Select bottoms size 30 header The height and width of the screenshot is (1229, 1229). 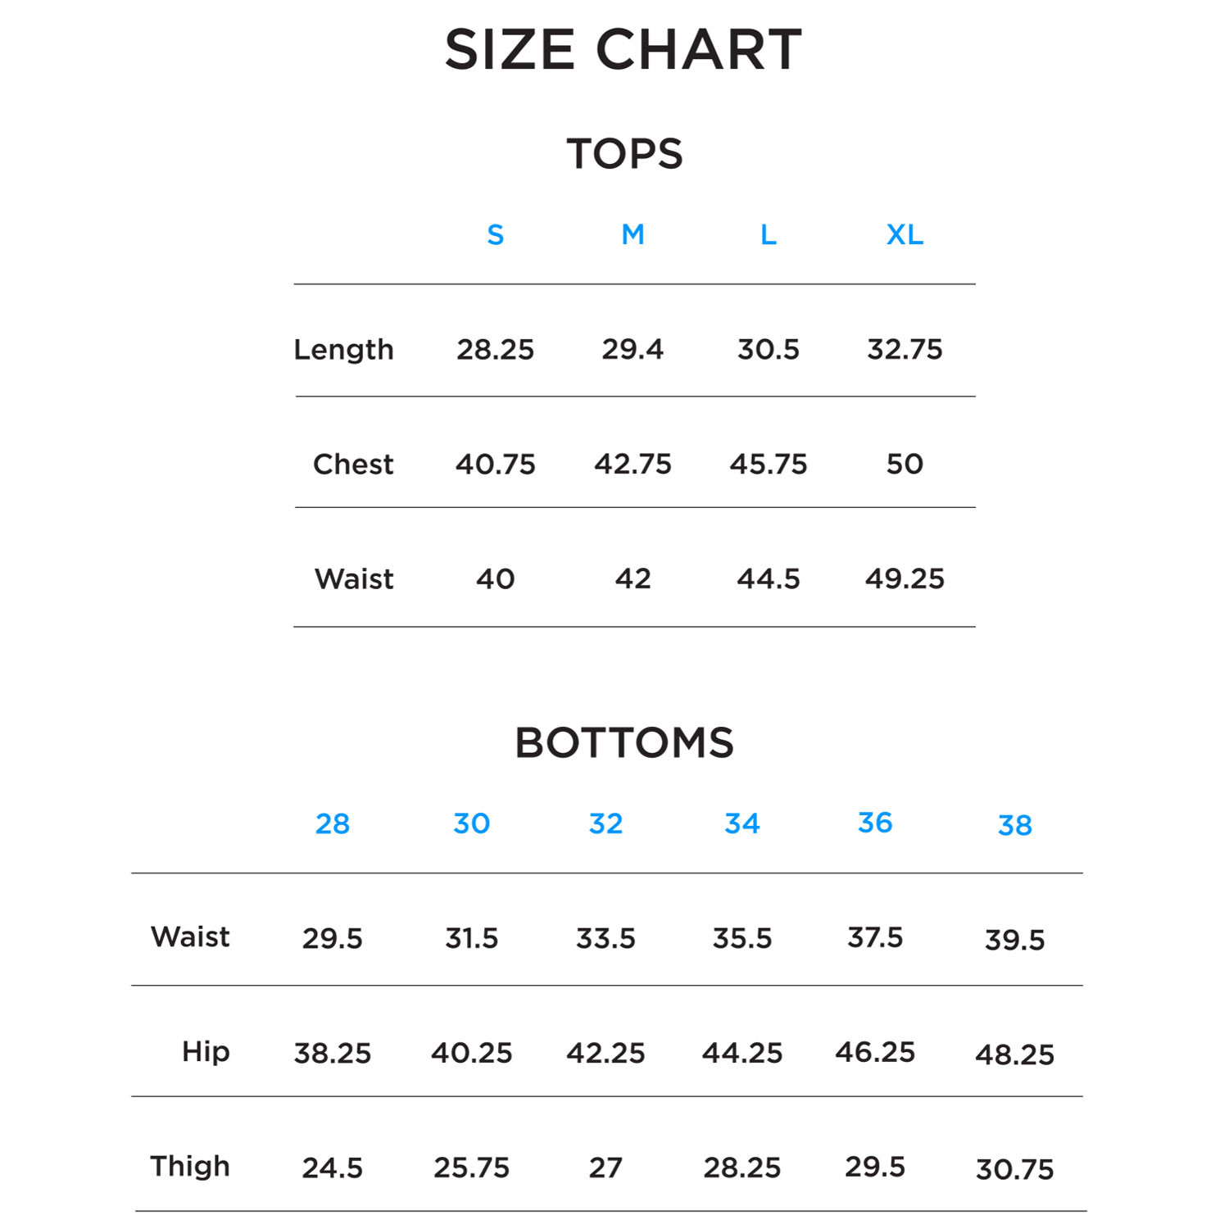coord(471,823)
